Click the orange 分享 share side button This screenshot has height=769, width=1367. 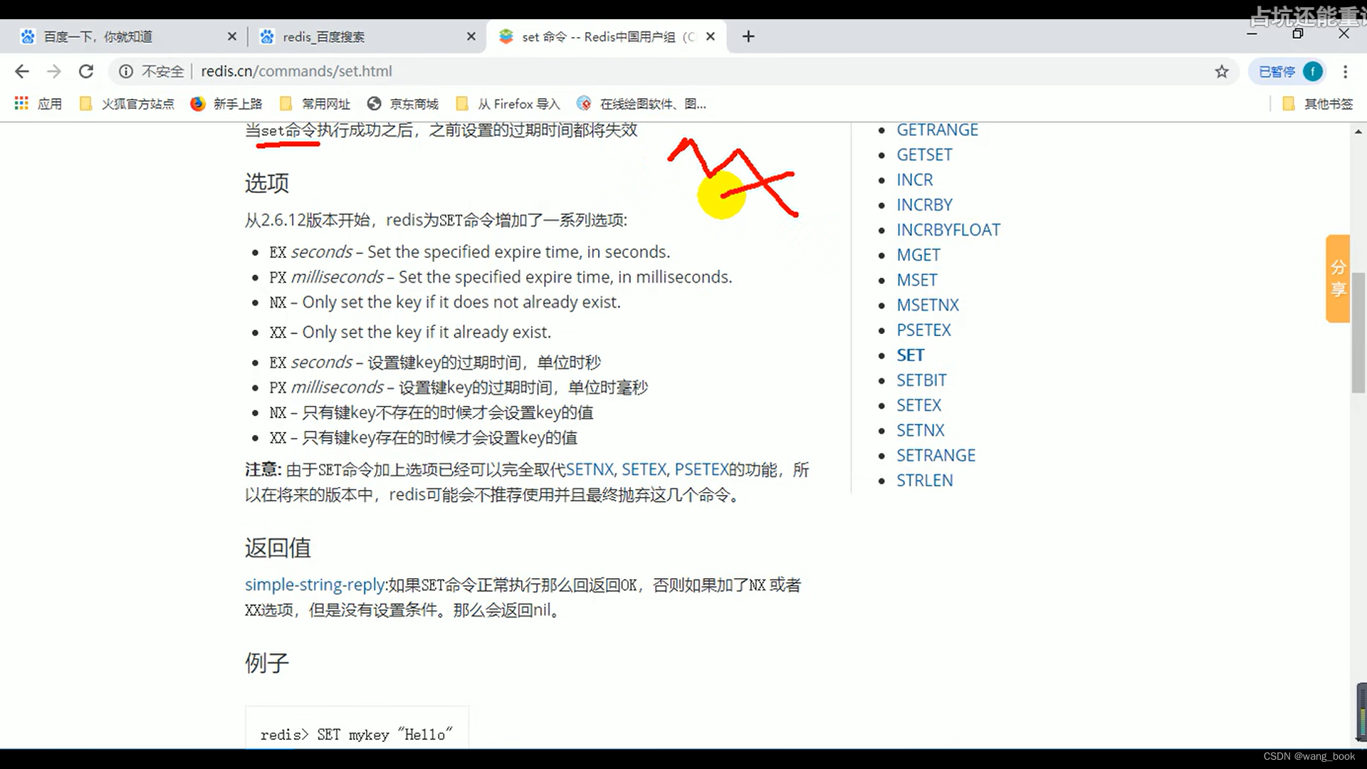pos(1338,278)
